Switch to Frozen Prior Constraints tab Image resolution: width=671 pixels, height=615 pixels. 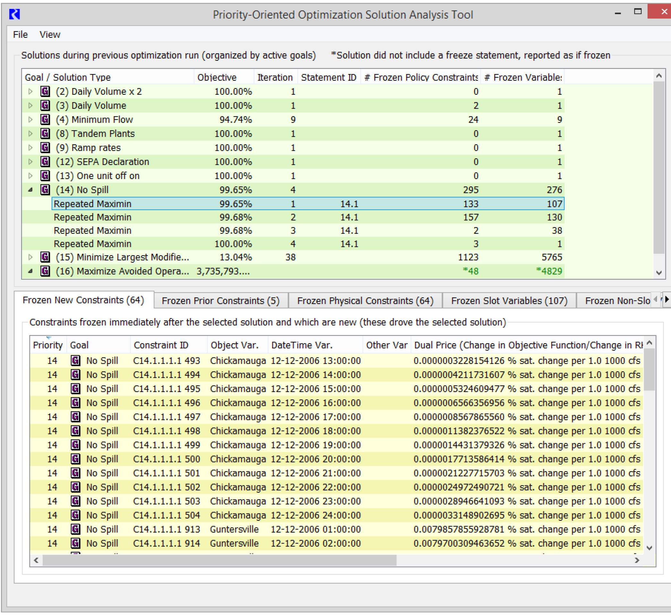pos(221,301)
